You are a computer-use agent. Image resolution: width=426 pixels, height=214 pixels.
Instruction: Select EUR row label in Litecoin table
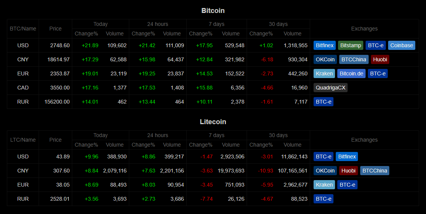(x=23, y=185)
